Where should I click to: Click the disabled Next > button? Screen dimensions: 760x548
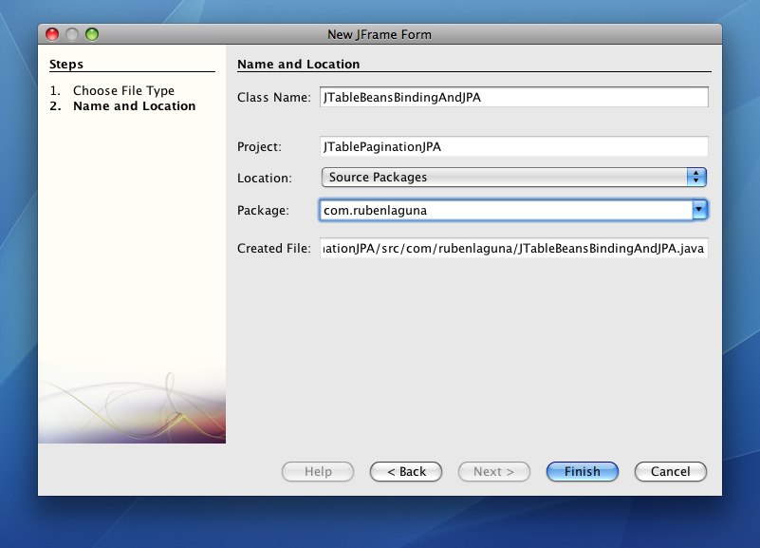[x=494, y=471]
